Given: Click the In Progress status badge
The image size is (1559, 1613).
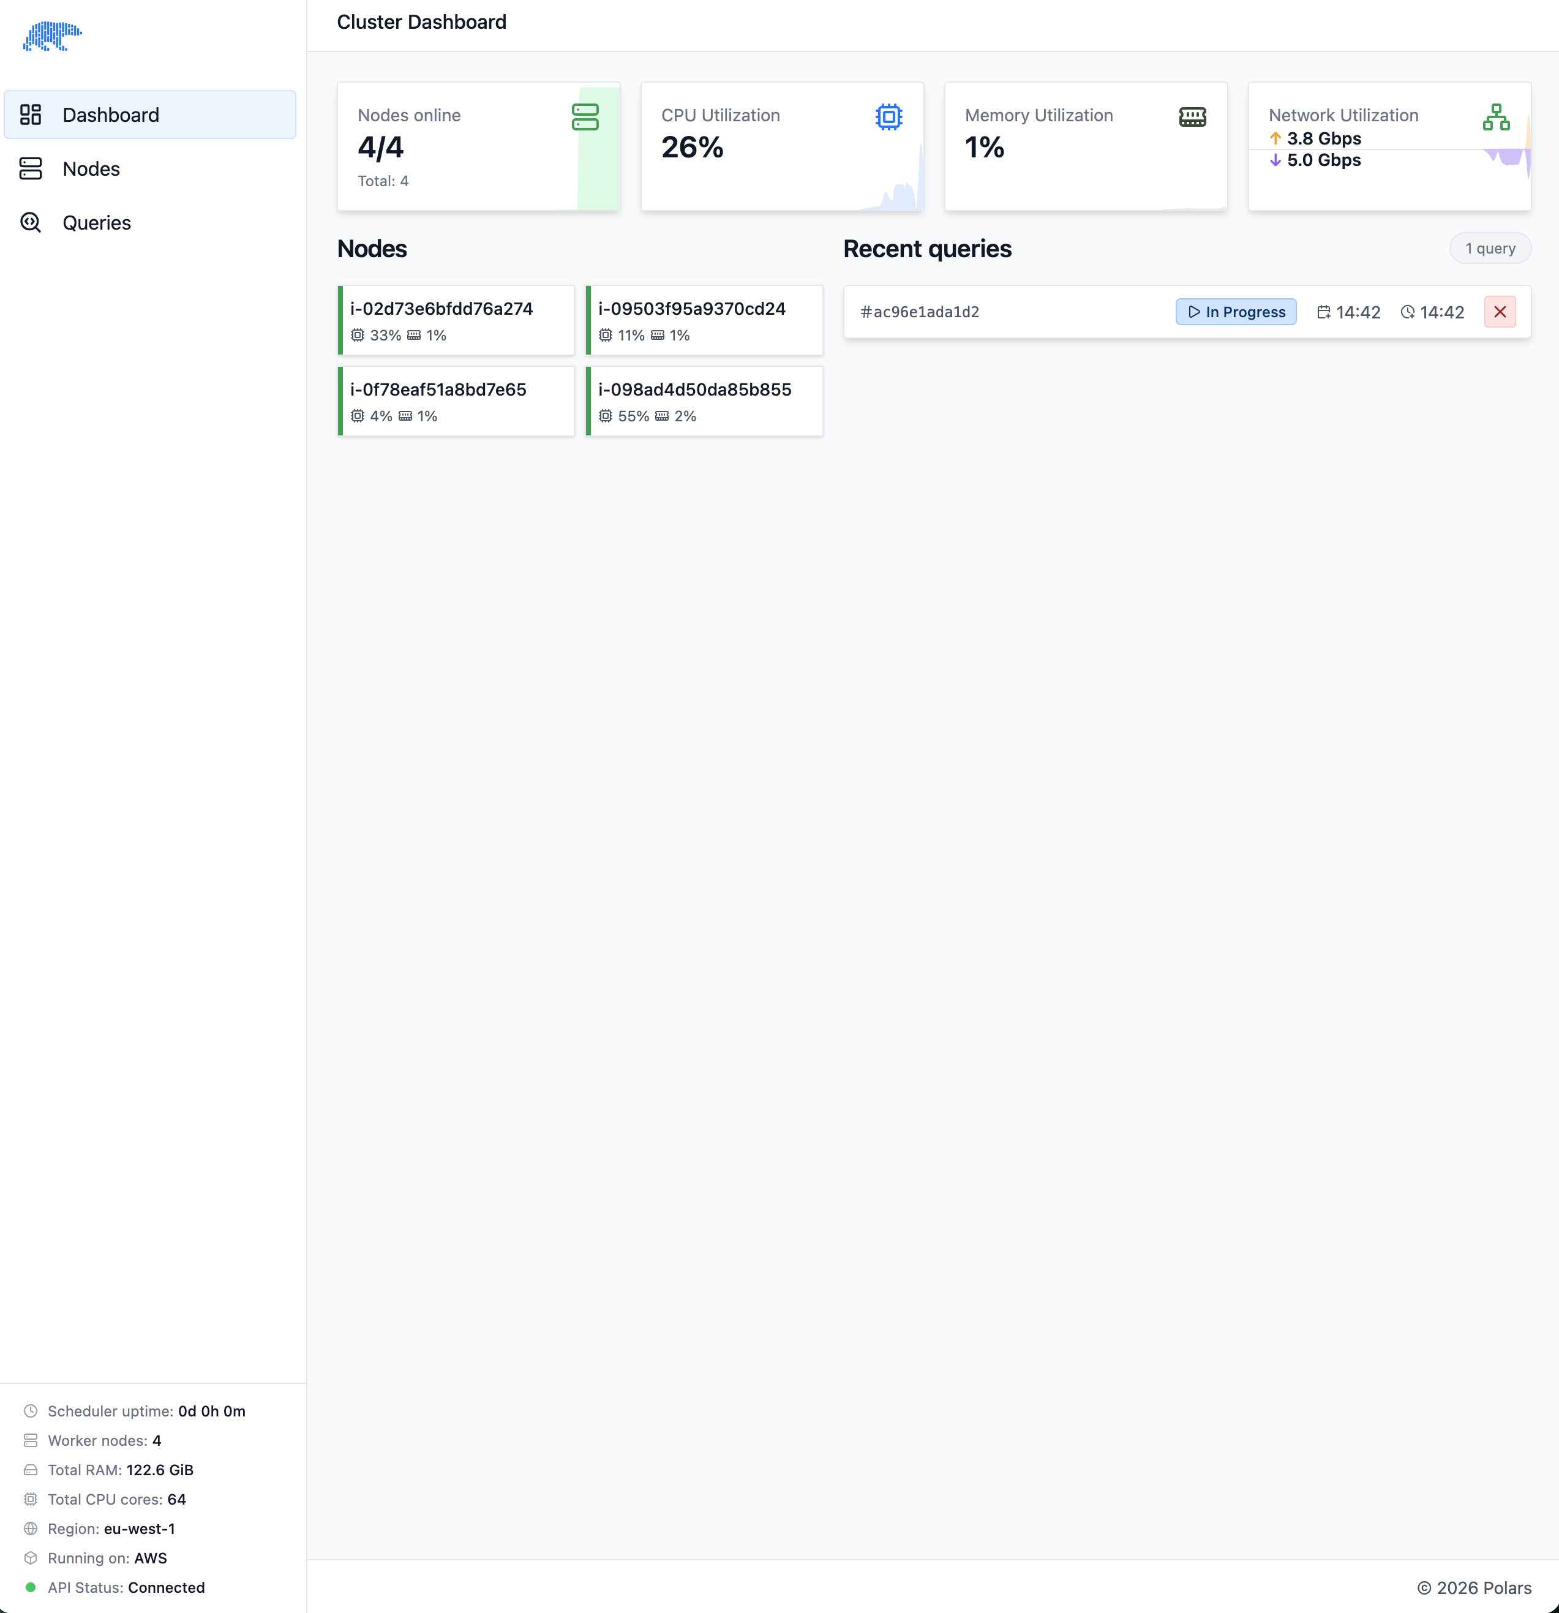Looking at the screenshot, I should coord(1236,312).
